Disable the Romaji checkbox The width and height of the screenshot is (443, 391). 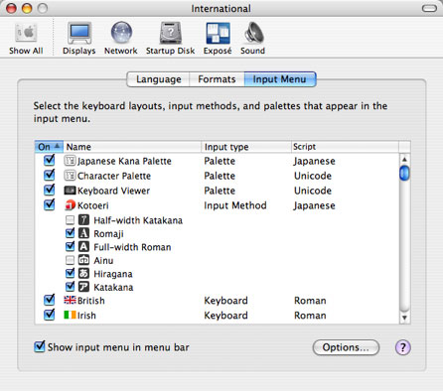click(70, 233)
